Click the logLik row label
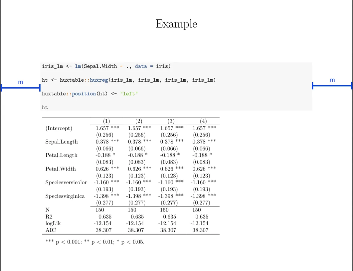353x271 pixels. click(x=53, y=223)
